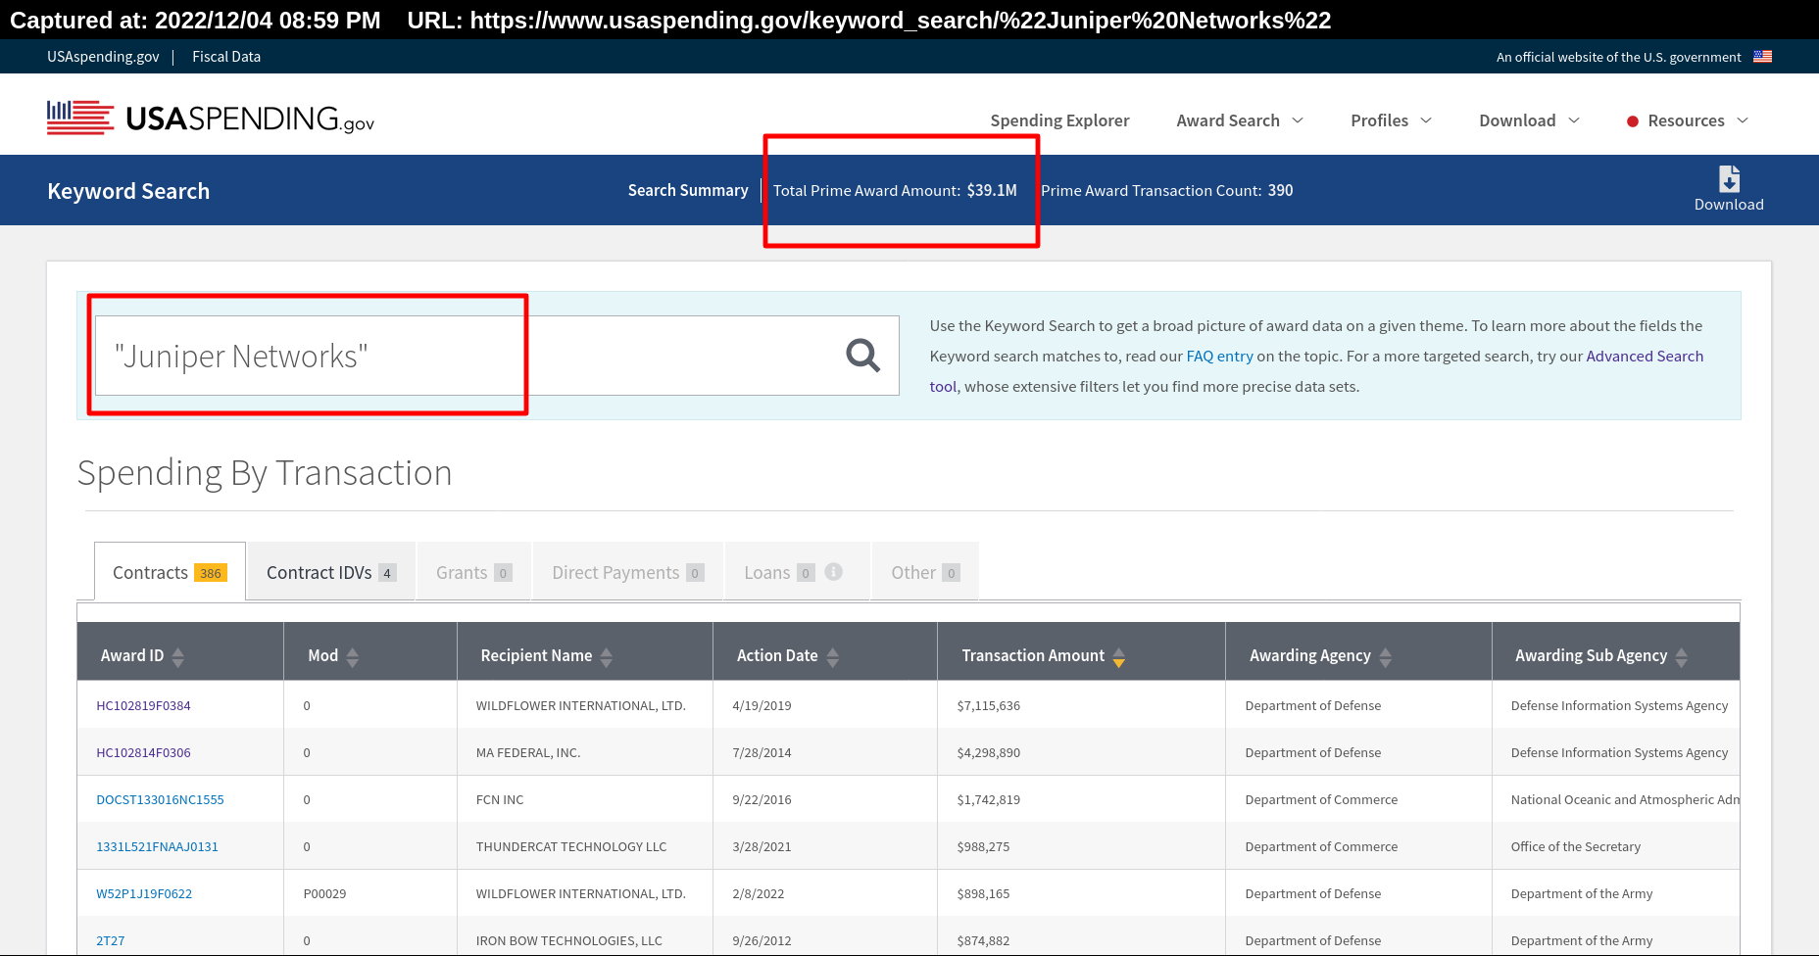Click THUNDERCAT TECHNOLOGY LLC cell

click(571, 846)
